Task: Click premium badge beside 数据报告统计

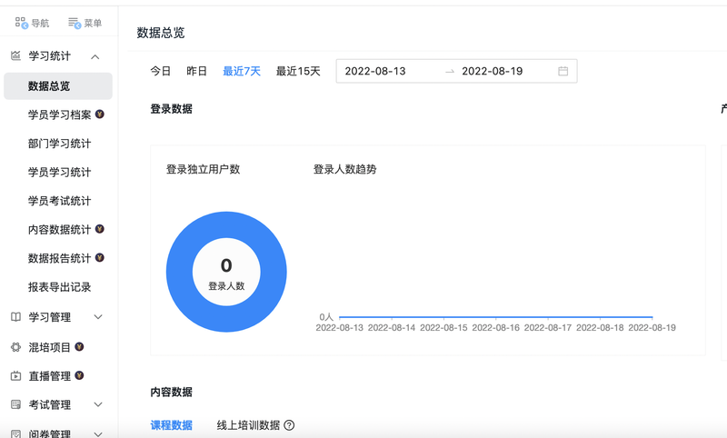Action: [100, 258]
